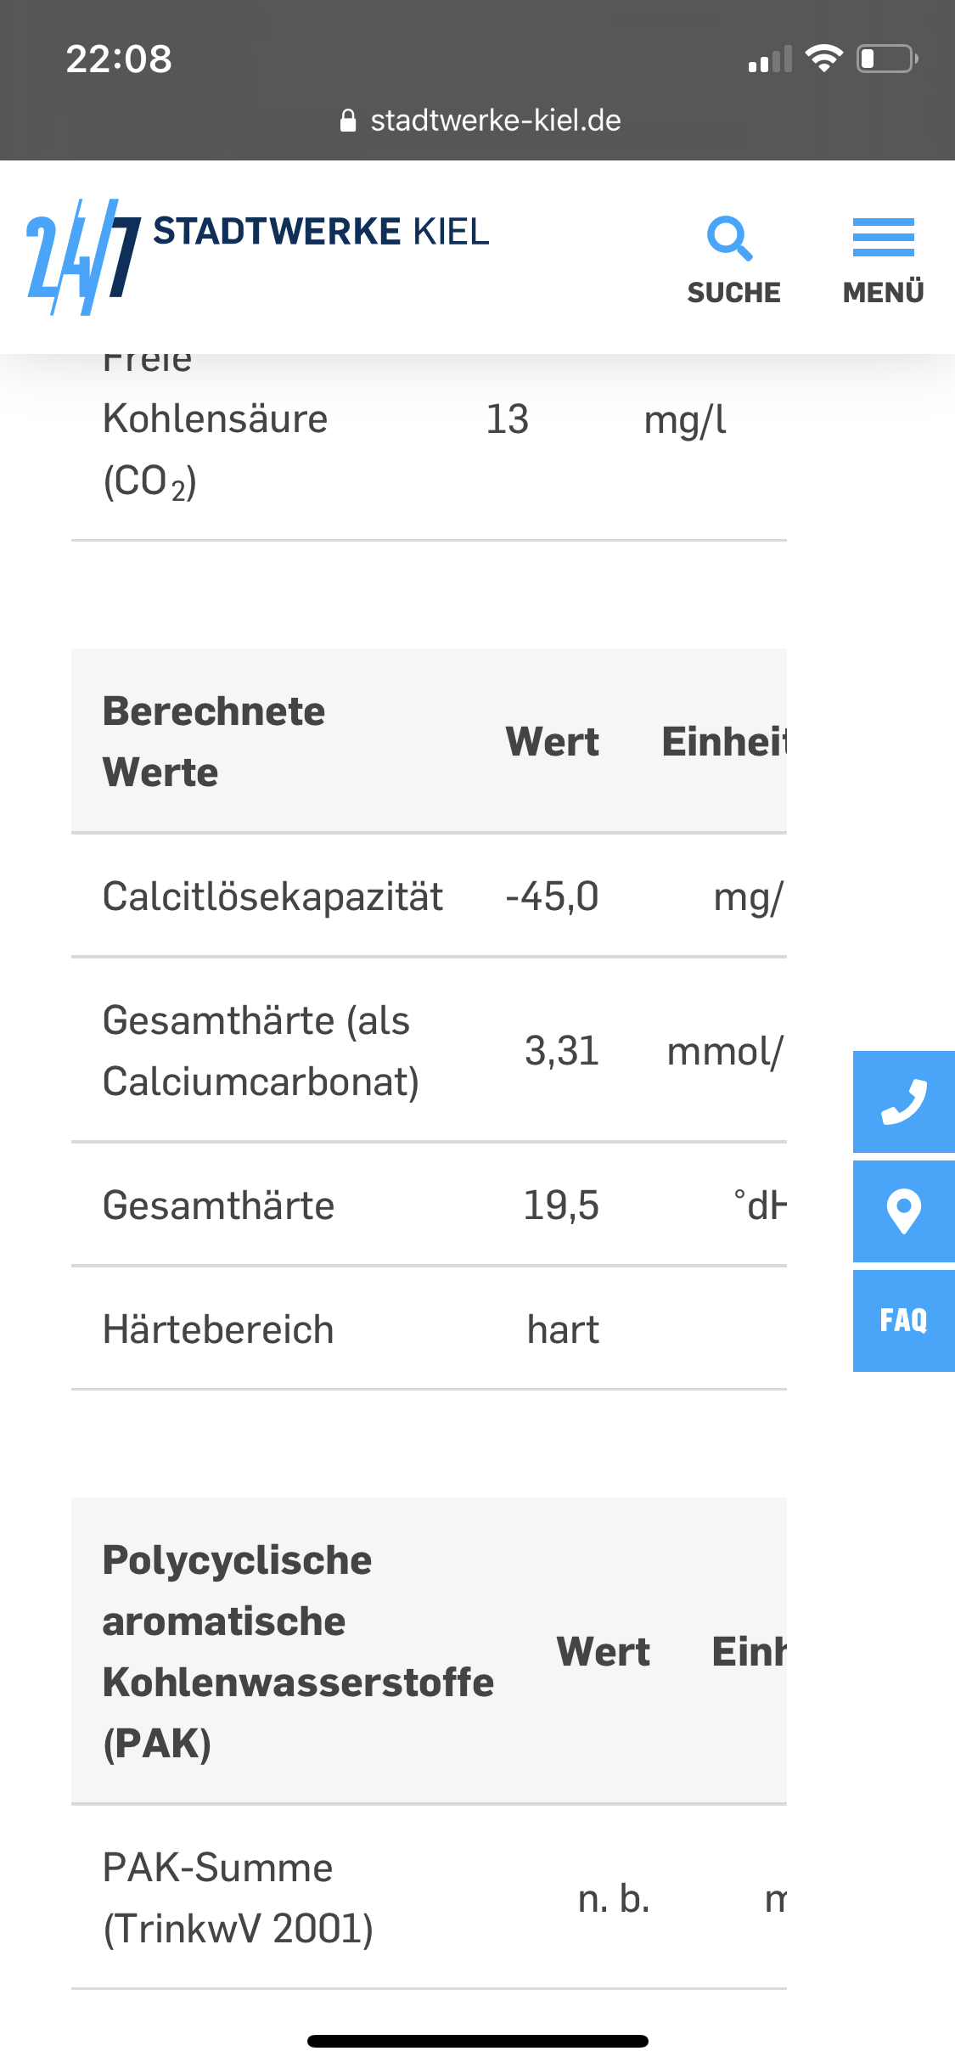Tap the 22:08 clock in status bar
The width and height of the screenshot is (955, 2068).
click(x=119, y=59)
